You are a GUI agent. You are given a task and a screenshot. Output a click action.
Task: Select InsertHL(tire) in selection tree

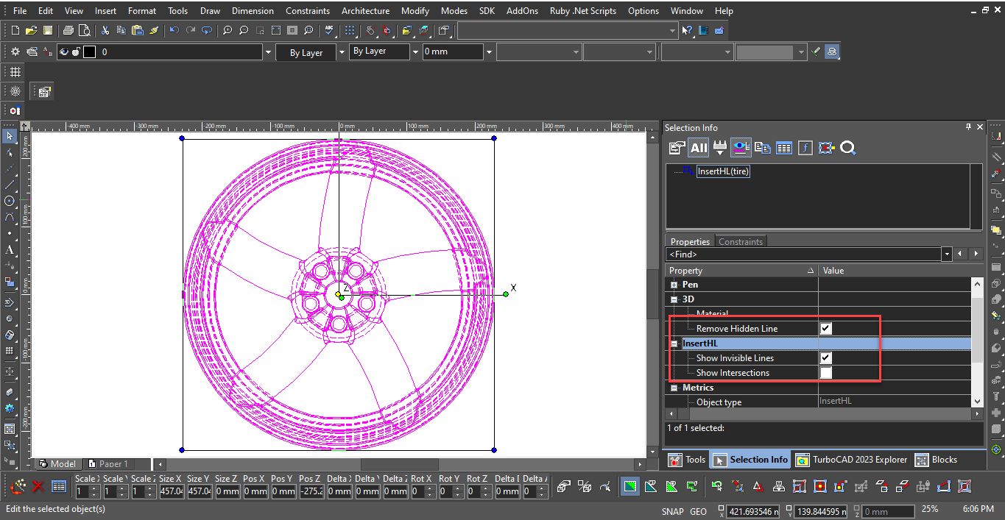pos(724,171)
